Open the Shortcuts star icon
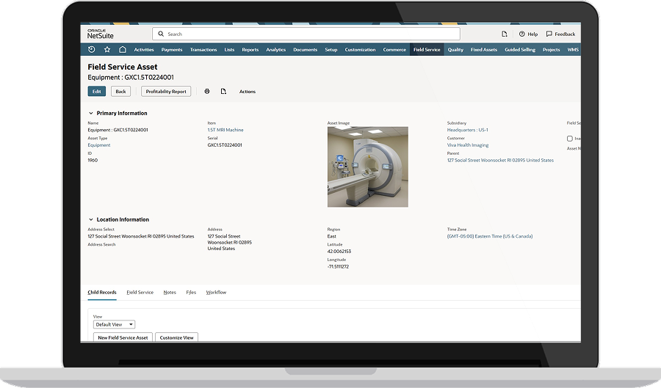 point(107,50)
